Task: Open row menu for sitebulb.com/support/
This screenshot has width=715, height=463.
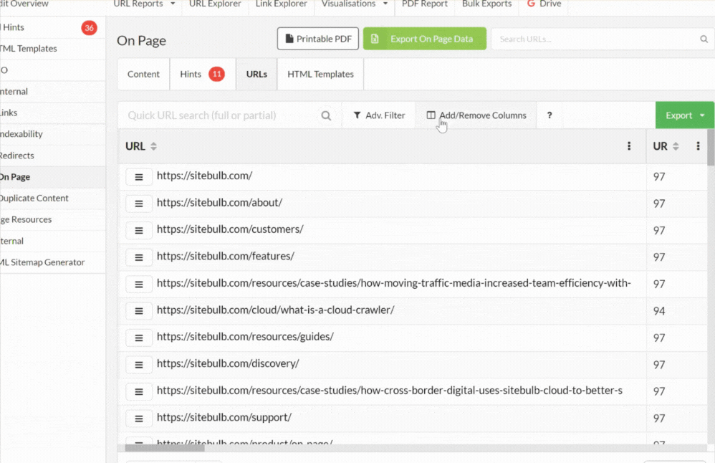Action: (138, 419)
